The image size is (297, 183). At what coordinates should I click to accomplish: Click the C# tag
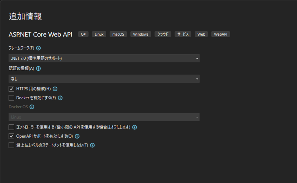point(83,34)
